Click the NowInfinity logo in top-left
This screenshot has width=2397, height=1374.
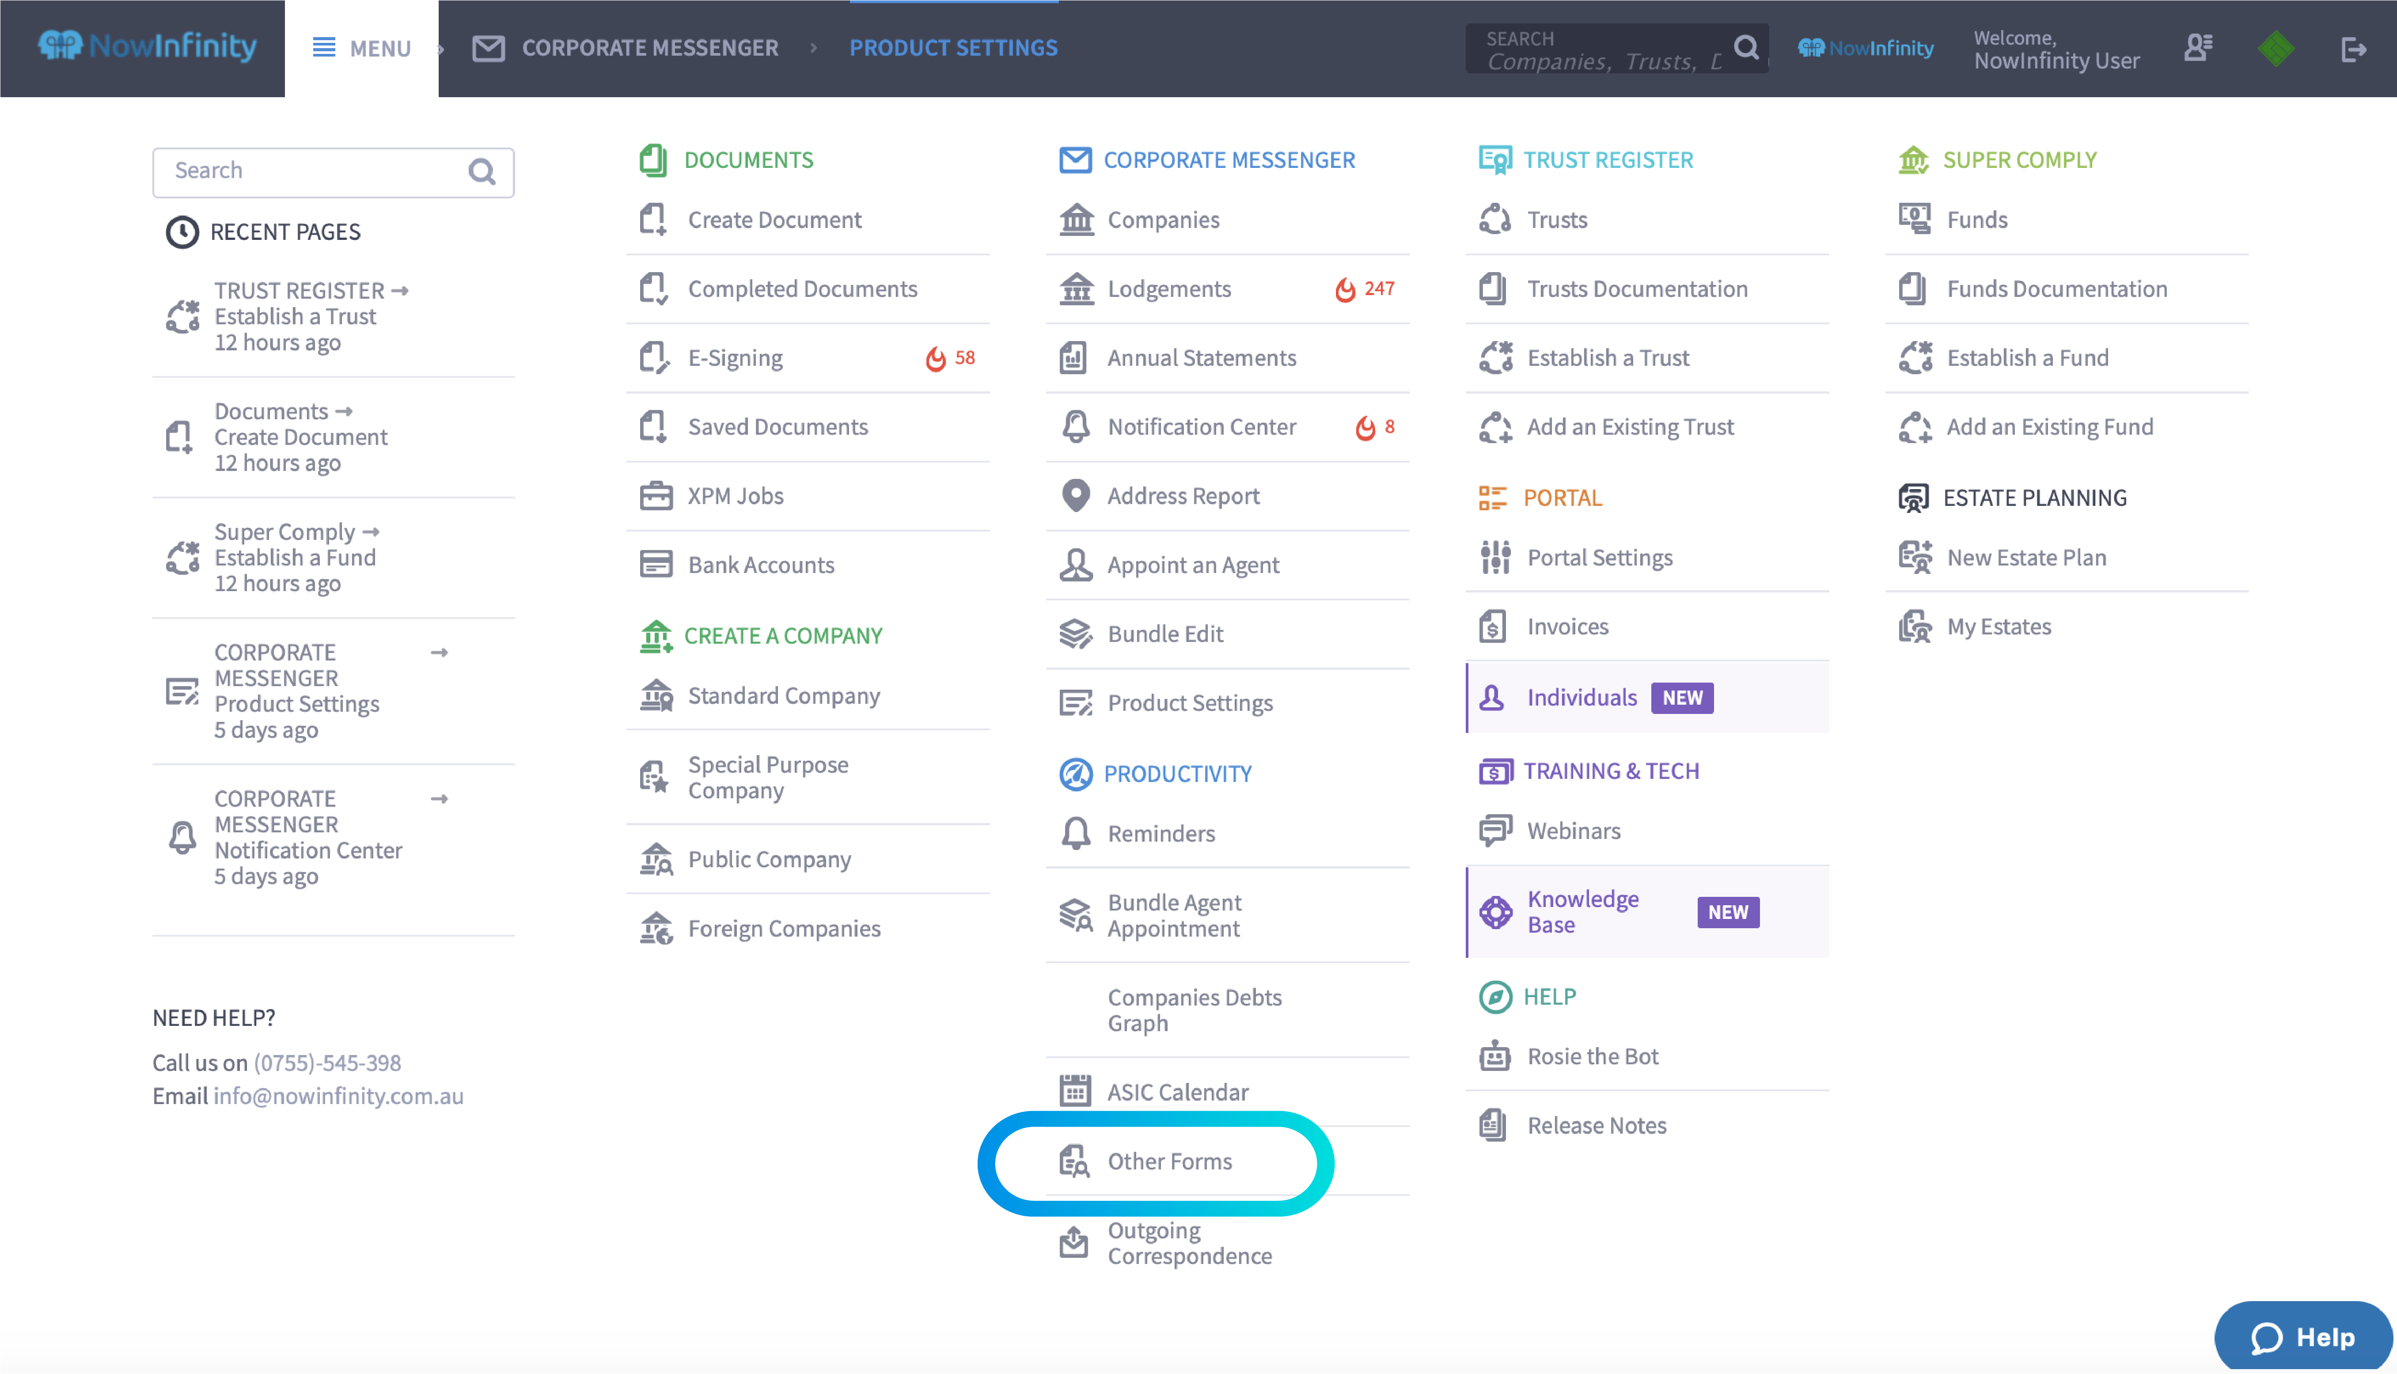pyautogui.click(x=146, y=46)
